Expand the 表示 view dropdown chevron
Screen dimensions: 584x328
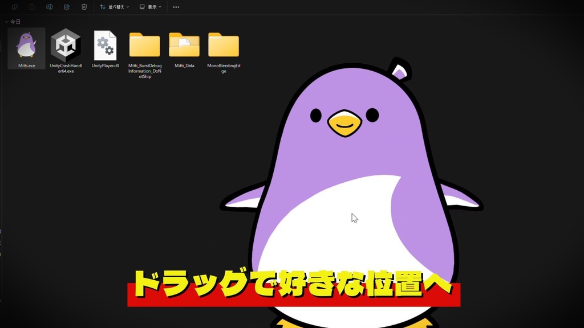(159, 7)
